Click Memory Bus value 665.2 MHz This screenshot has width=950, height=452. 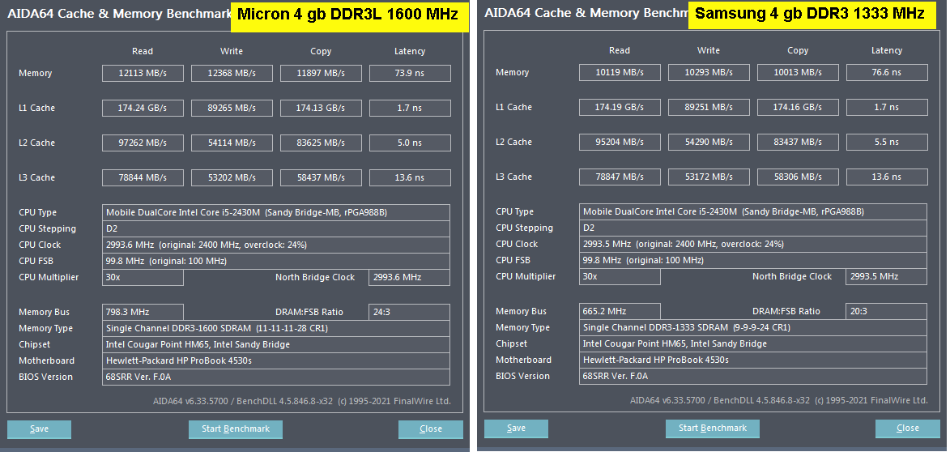tap(620, 311)
